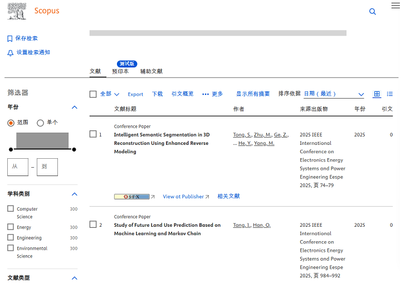Switch to the preprints tab

120,71
